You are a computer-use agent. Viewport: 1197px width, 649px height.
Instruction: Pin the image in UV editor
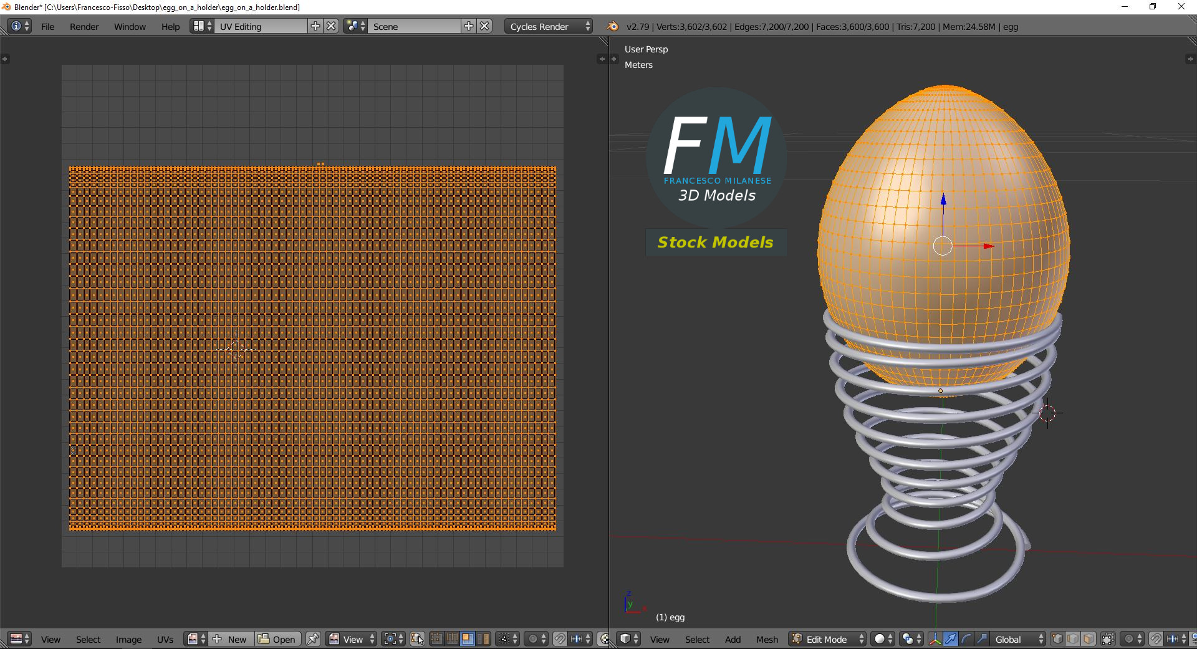point(313,639)
